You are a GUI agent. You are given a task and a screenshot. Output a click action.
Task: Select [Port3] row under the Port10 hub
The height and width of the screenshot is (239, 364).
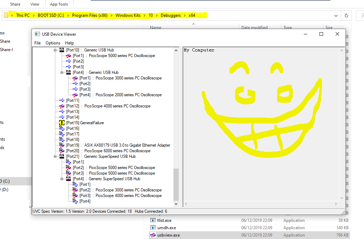tap(78, 67)
